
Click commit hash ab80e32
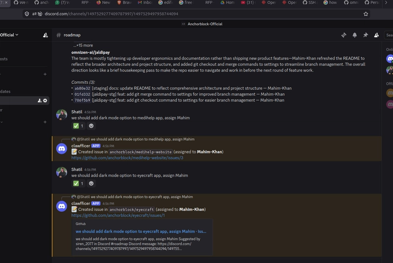[x=82, y=88]
